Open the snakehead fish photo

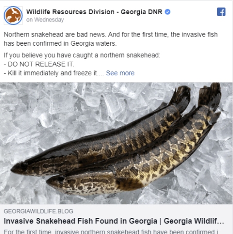[x=116, y=143]
